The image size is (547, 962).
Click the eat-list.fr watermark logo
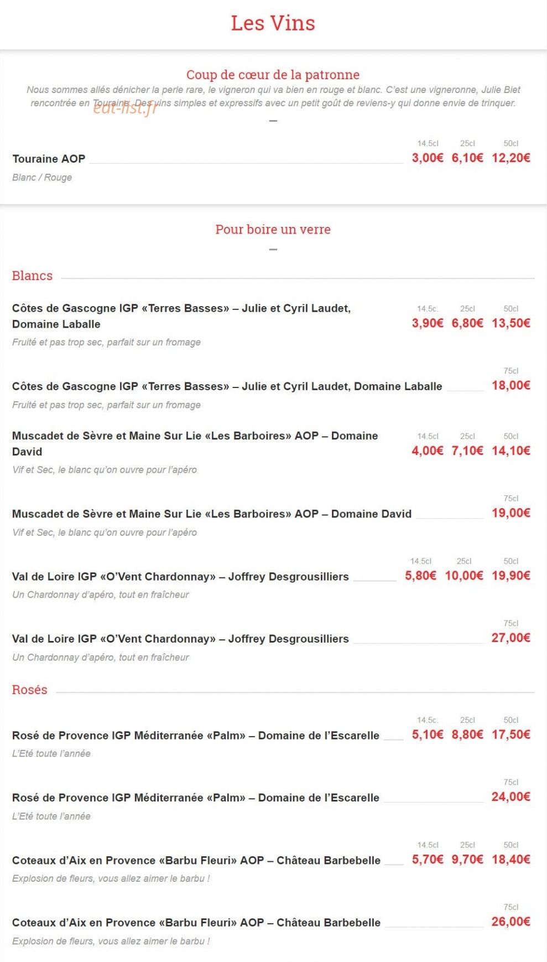[126, 107]
